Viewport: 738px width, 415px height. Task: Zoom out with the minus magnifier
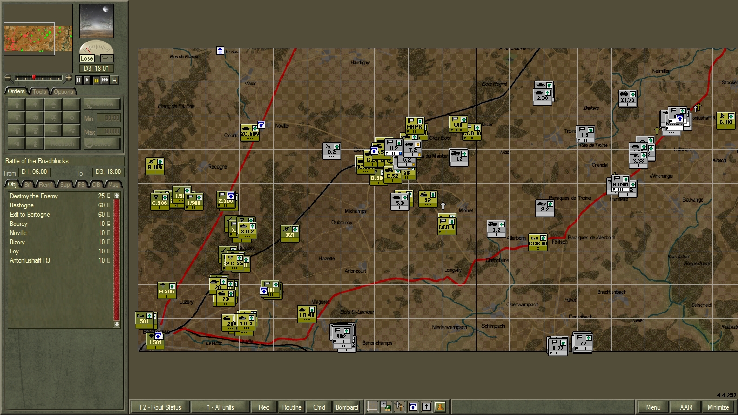pyautogui.click(x=8, y=78)
